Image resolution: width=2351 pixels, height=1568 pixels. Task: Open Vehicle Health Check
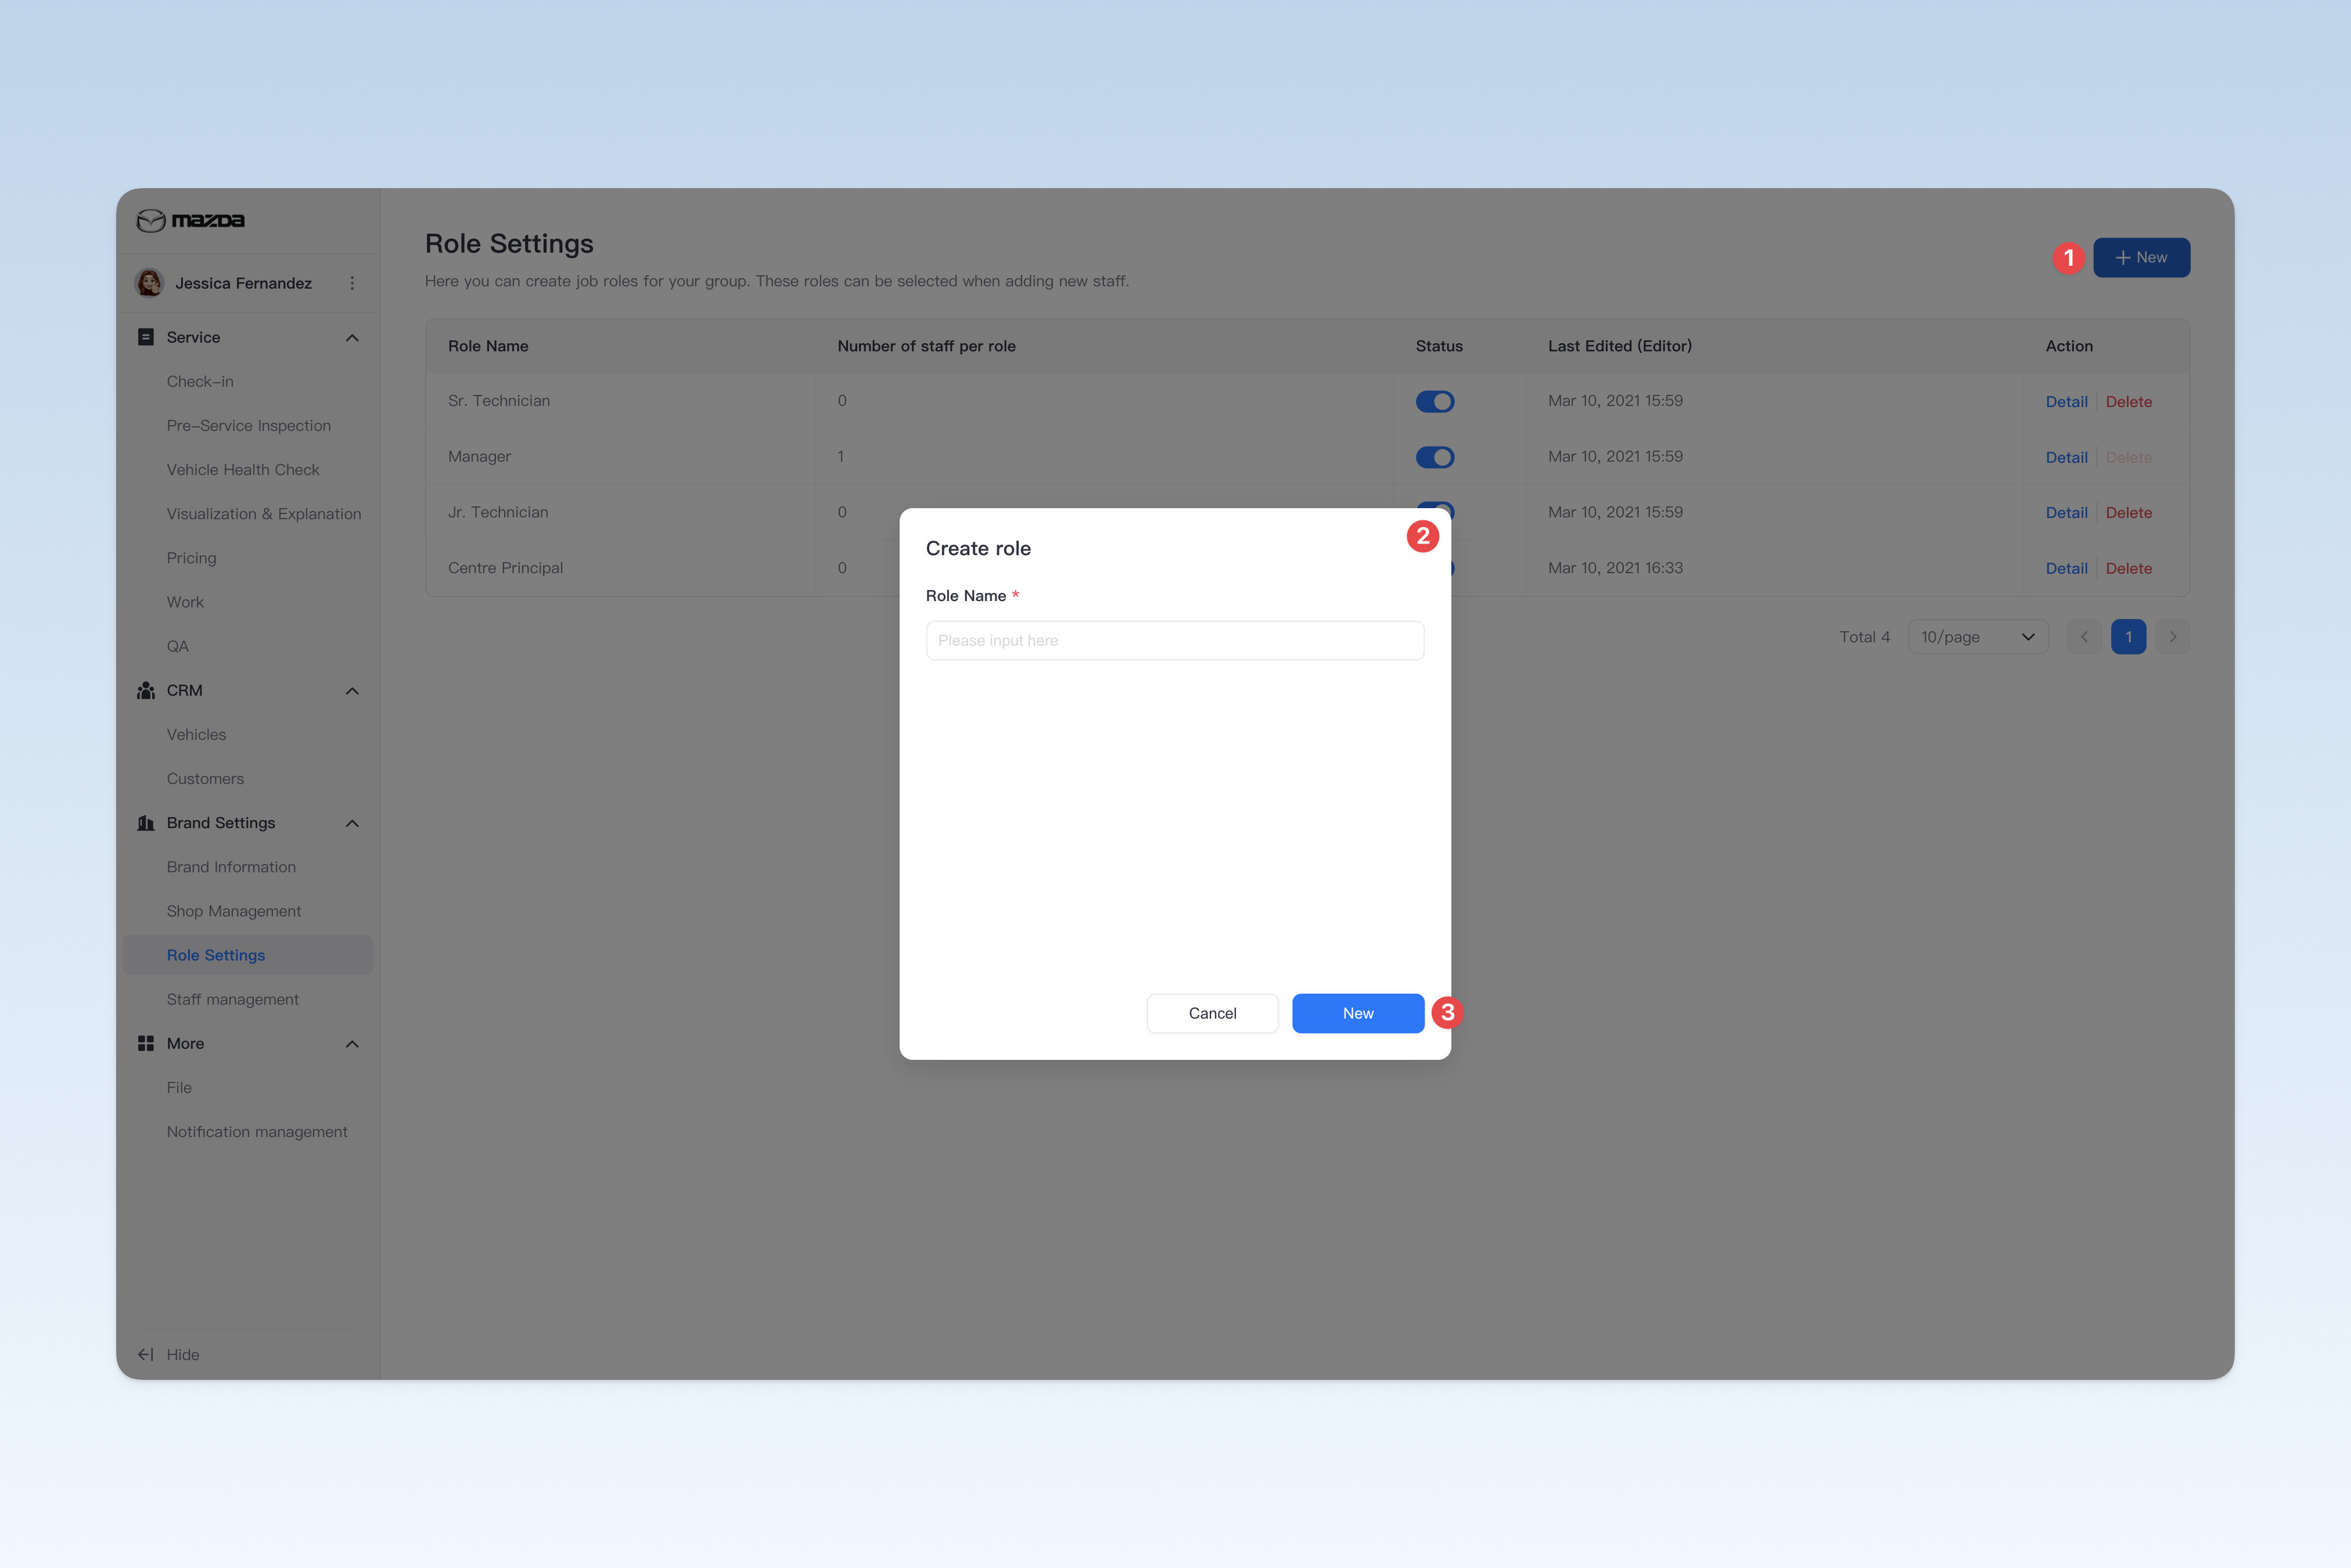243,469
